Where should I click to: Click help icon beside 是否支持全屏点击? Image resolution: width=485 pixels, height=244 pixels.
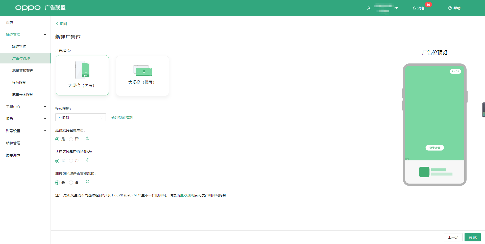tap(88, 138)
